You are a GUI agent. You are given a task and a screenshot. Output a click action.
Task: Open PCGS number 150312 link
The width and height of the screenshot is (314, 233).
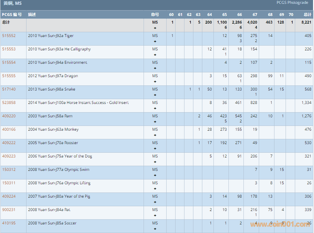pyautogui.click(x=9, y=170)
